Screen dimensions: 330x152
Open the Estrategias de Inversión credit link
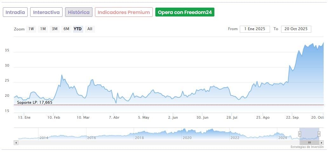click(x=307, y=147)
